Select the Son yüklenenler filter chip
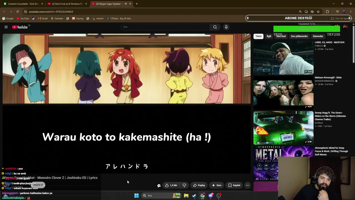 (x=299, y=36)
